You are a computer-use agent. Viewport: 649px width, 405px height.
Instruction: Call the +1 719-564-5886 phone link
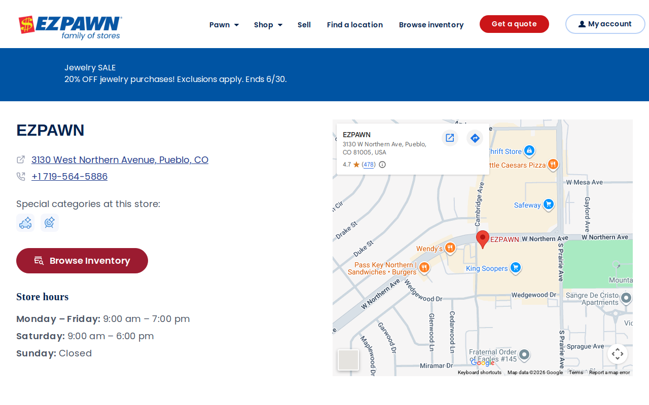point(69,176)
